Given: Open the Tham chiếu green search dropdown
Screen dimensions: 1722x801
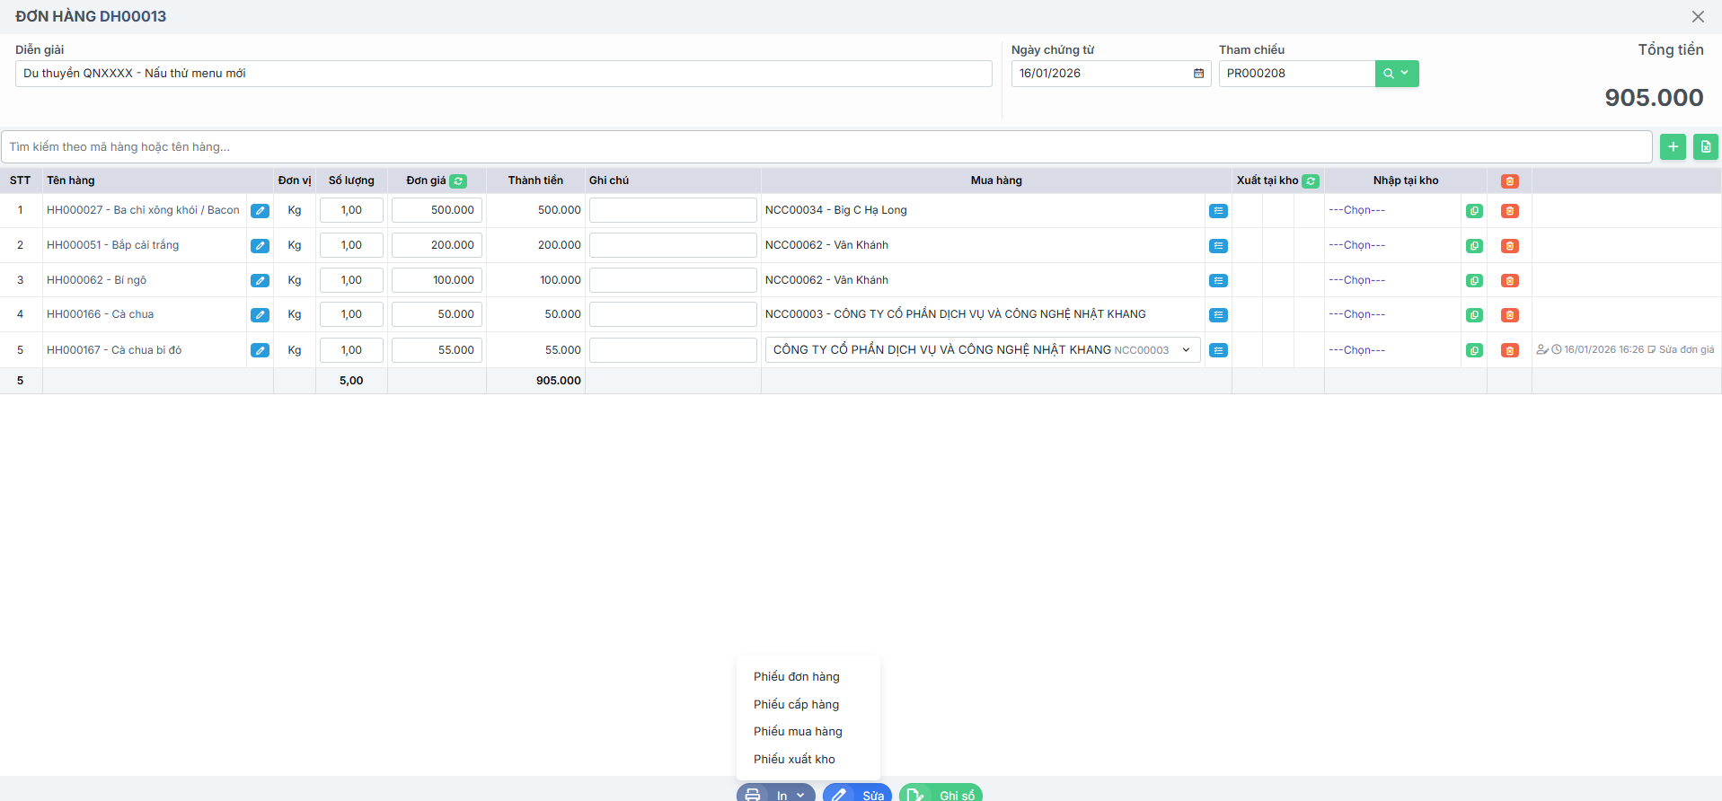Looking at the screenshot, I should 1396,74.
